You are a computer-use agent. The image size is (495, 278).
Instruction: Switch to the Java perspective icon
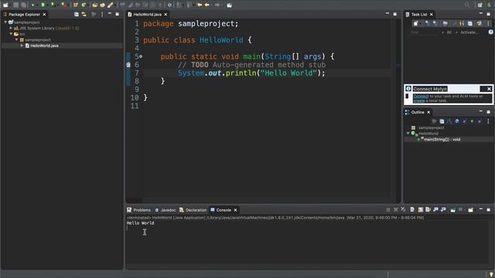click(x=490, y=5)
